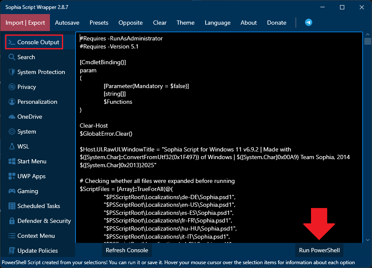The image size is (372, 268).
Task: Click the Defender & Security lock icon
Action: tap(12, 221)
